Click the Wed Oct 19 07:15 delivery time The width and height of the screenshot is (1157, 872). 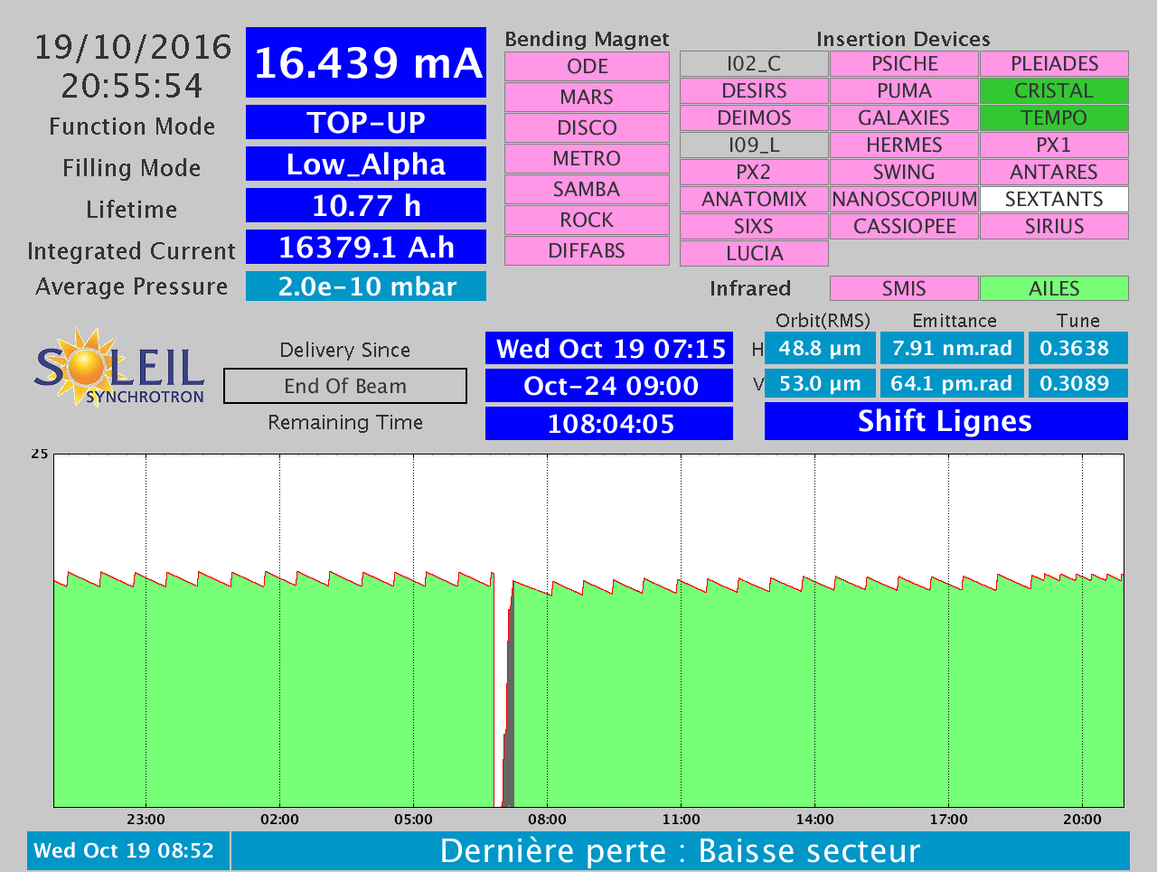click(609, 349)
